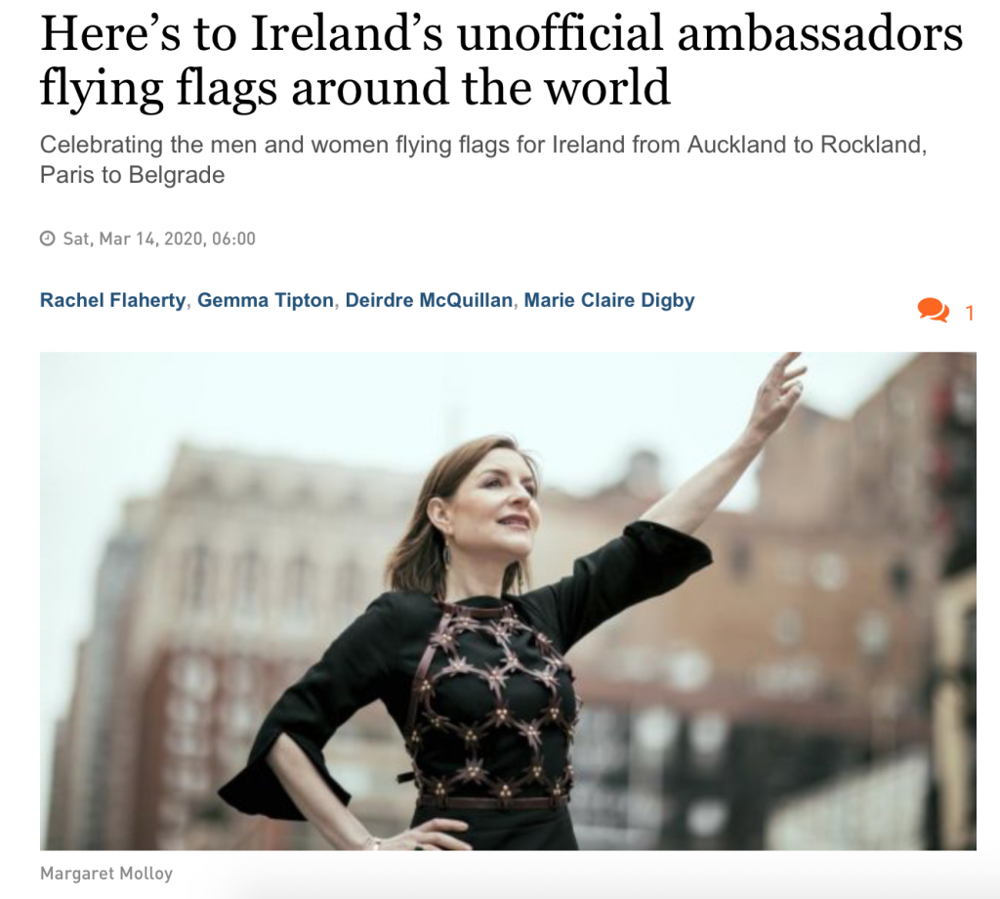
Task: Click the publication date Sat, Mar 14, 2020
Action: pos(132,238)
